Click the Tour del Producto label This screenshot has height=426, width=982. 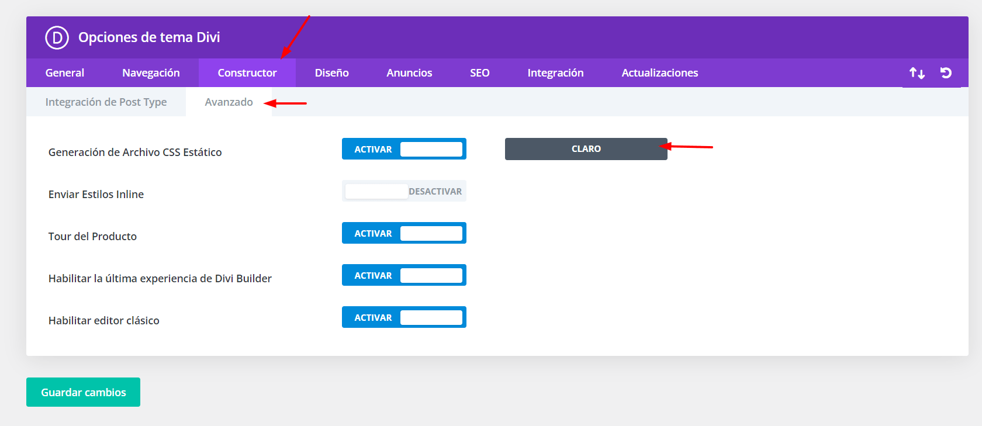[x=92, y=237]
